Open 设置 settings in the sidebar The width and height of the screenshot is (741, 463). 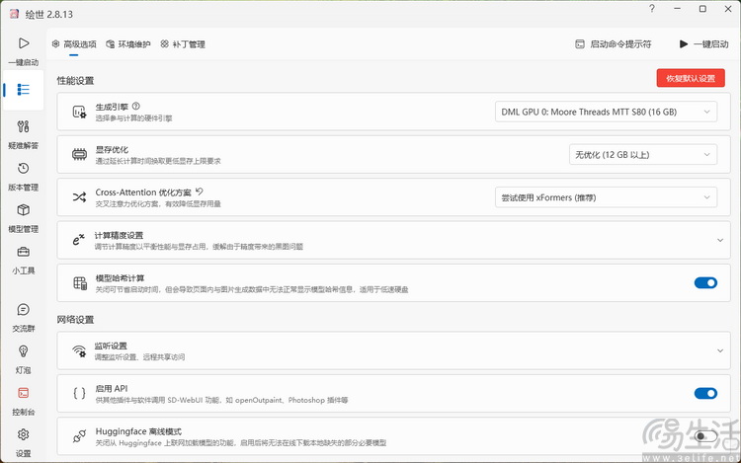(23, 442)
